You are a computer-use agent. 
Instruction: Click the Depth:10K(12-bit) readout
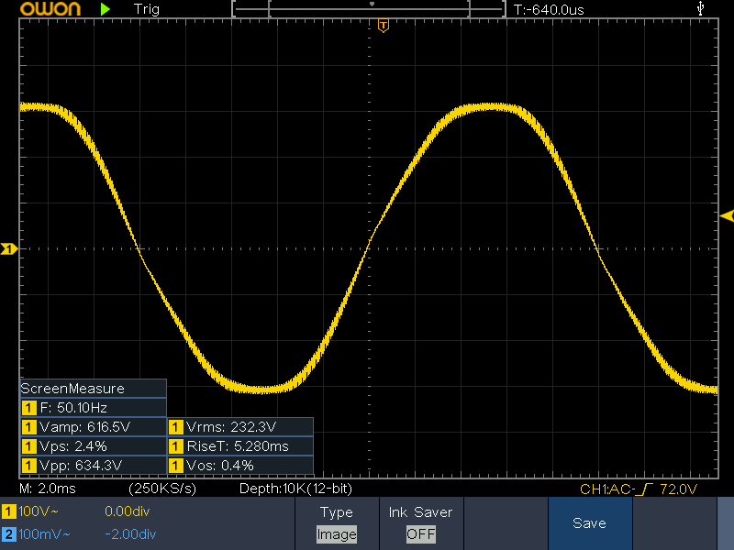[x=295, y=489]
